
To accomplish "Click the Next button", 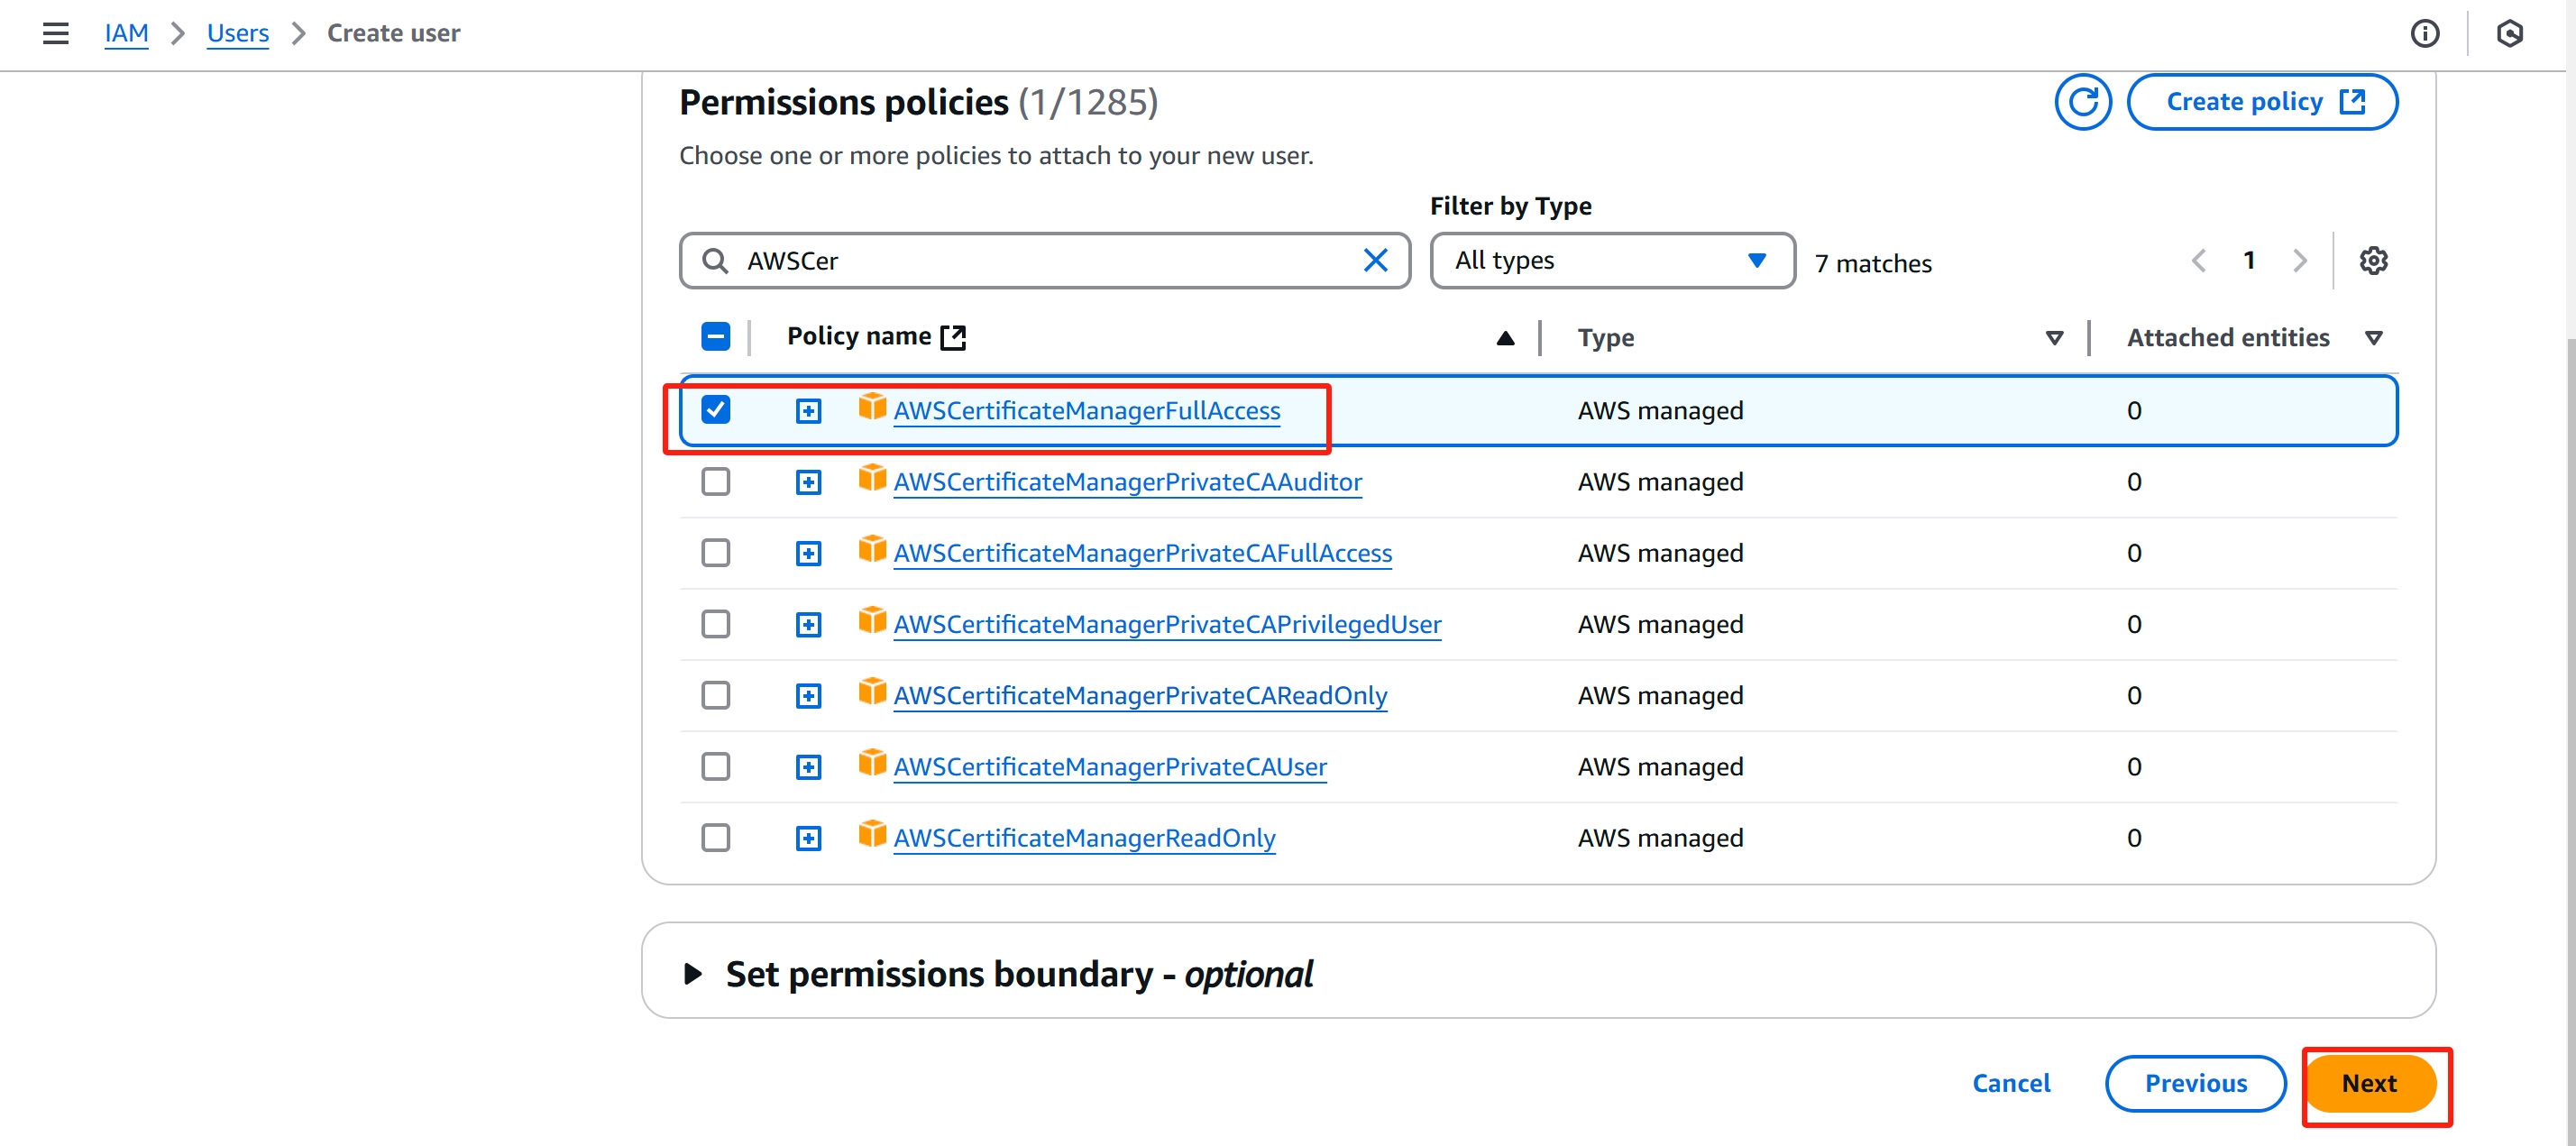I will coord(2369,1083).
